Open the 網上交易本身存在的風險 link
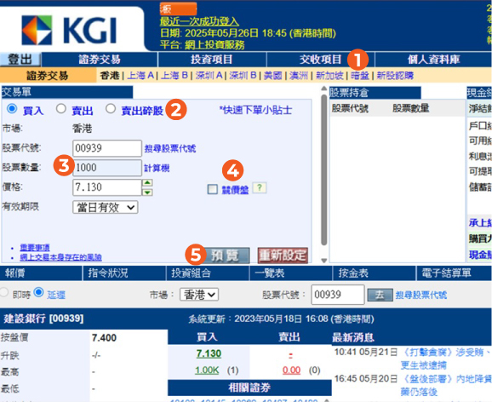The width and height of the screenshot is (492, 402). 61,257
